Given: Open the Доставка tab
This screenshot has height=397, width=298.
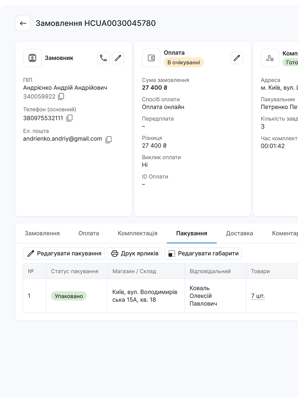Looking at the screenshot, I should [x=240, y=234].
